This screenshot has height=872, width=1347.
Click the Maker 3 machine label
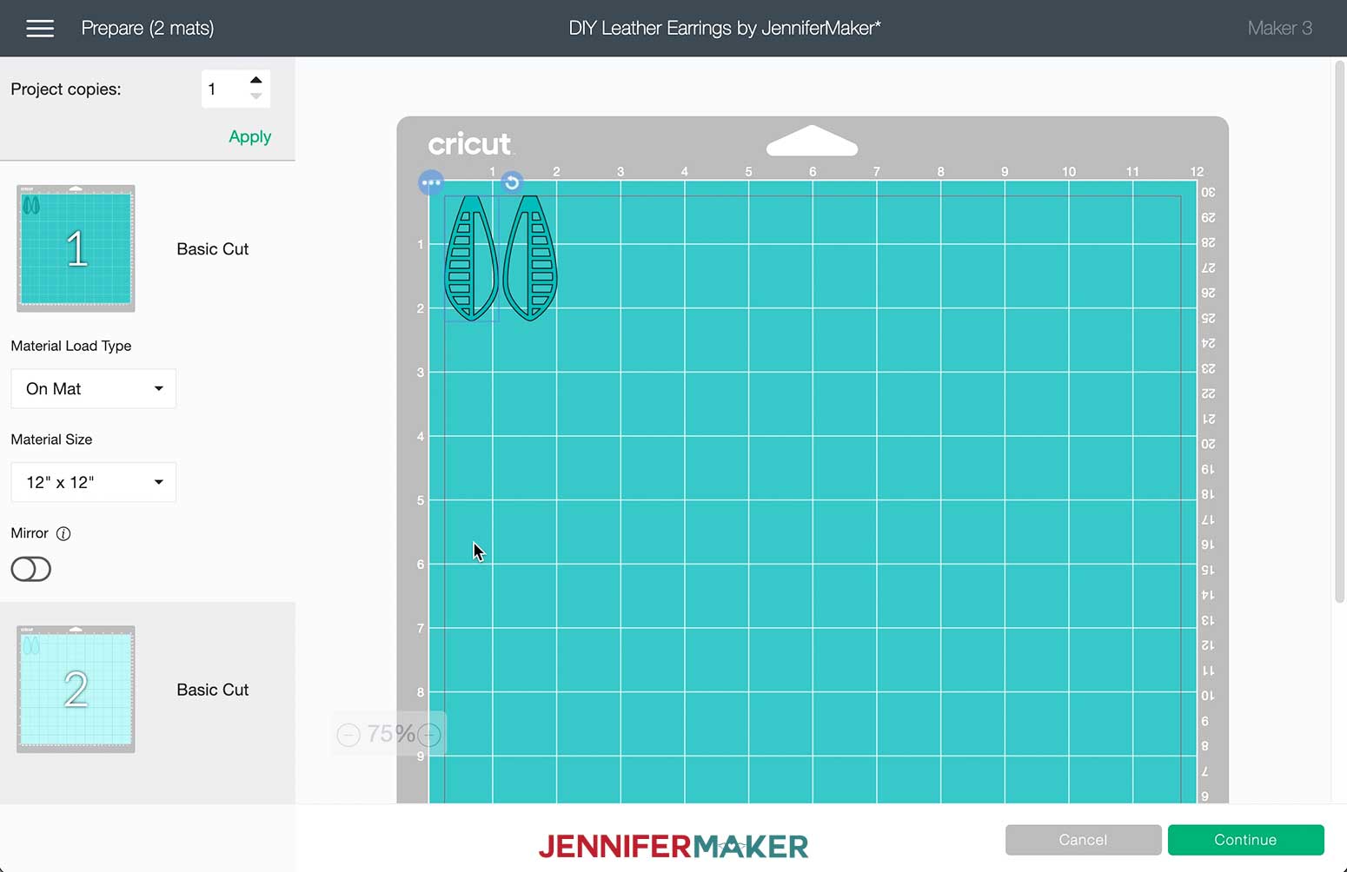click(1279, 28)
